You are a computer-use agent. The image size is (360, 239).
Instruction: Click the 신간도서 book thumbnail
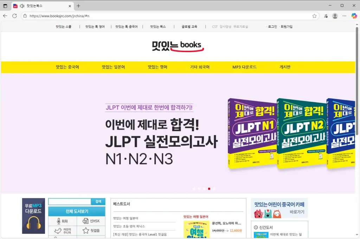261,235
